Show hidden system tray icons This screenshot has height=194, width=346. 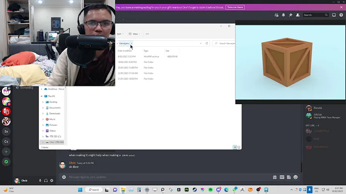[x=292, y=190]
